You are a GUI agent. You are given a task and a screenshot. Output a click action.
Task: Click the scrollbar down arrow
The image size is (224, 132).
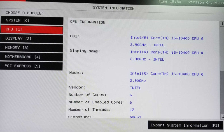click(x=222, y=117)
